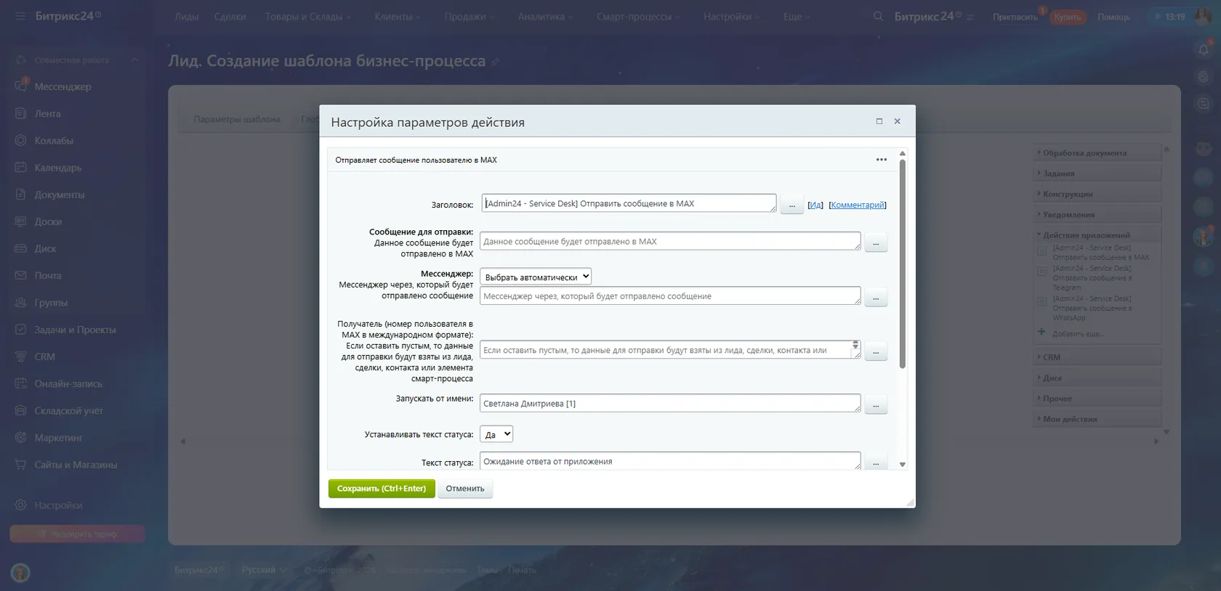The width and height of the screenshot is (1221, 591).
Task: Expand the recipient field stepper arrows
Action: [855, 345]
